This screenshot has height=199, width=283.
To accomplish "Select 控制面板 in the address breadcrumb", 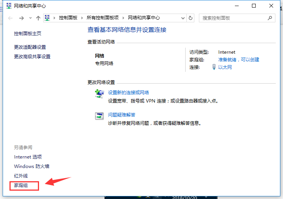I will pyautogui.click(x=69, y=18).
